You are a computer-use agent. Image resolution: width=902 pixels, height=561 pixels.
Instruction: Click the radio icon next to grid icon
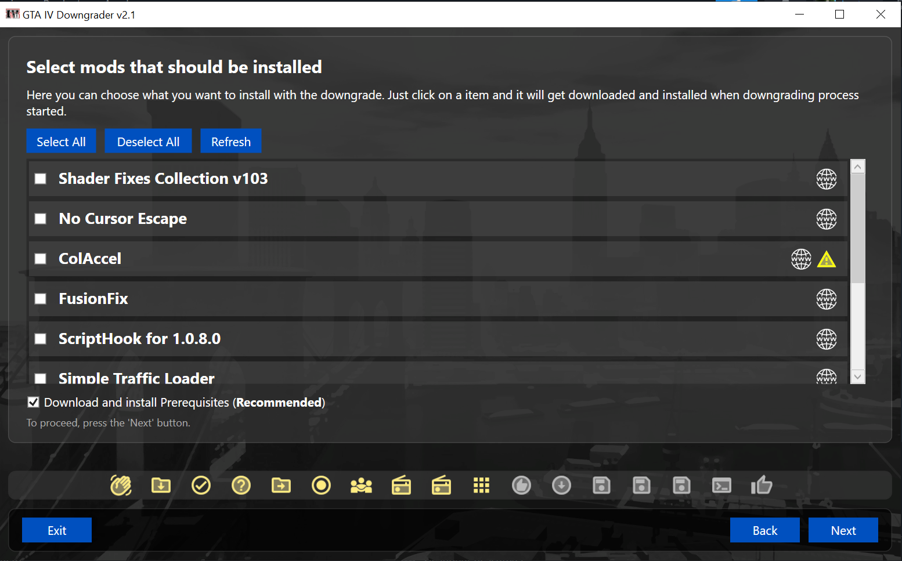pyautogui.click(x=441, y=485)
